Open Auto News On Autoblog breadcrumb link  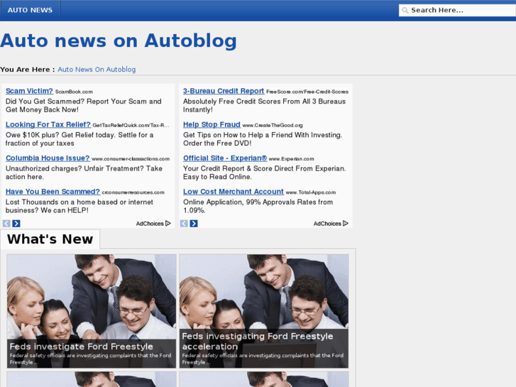[x=97, y=70]
